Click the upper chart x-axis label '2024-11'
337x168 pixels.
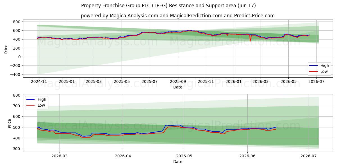pos(39,82)
